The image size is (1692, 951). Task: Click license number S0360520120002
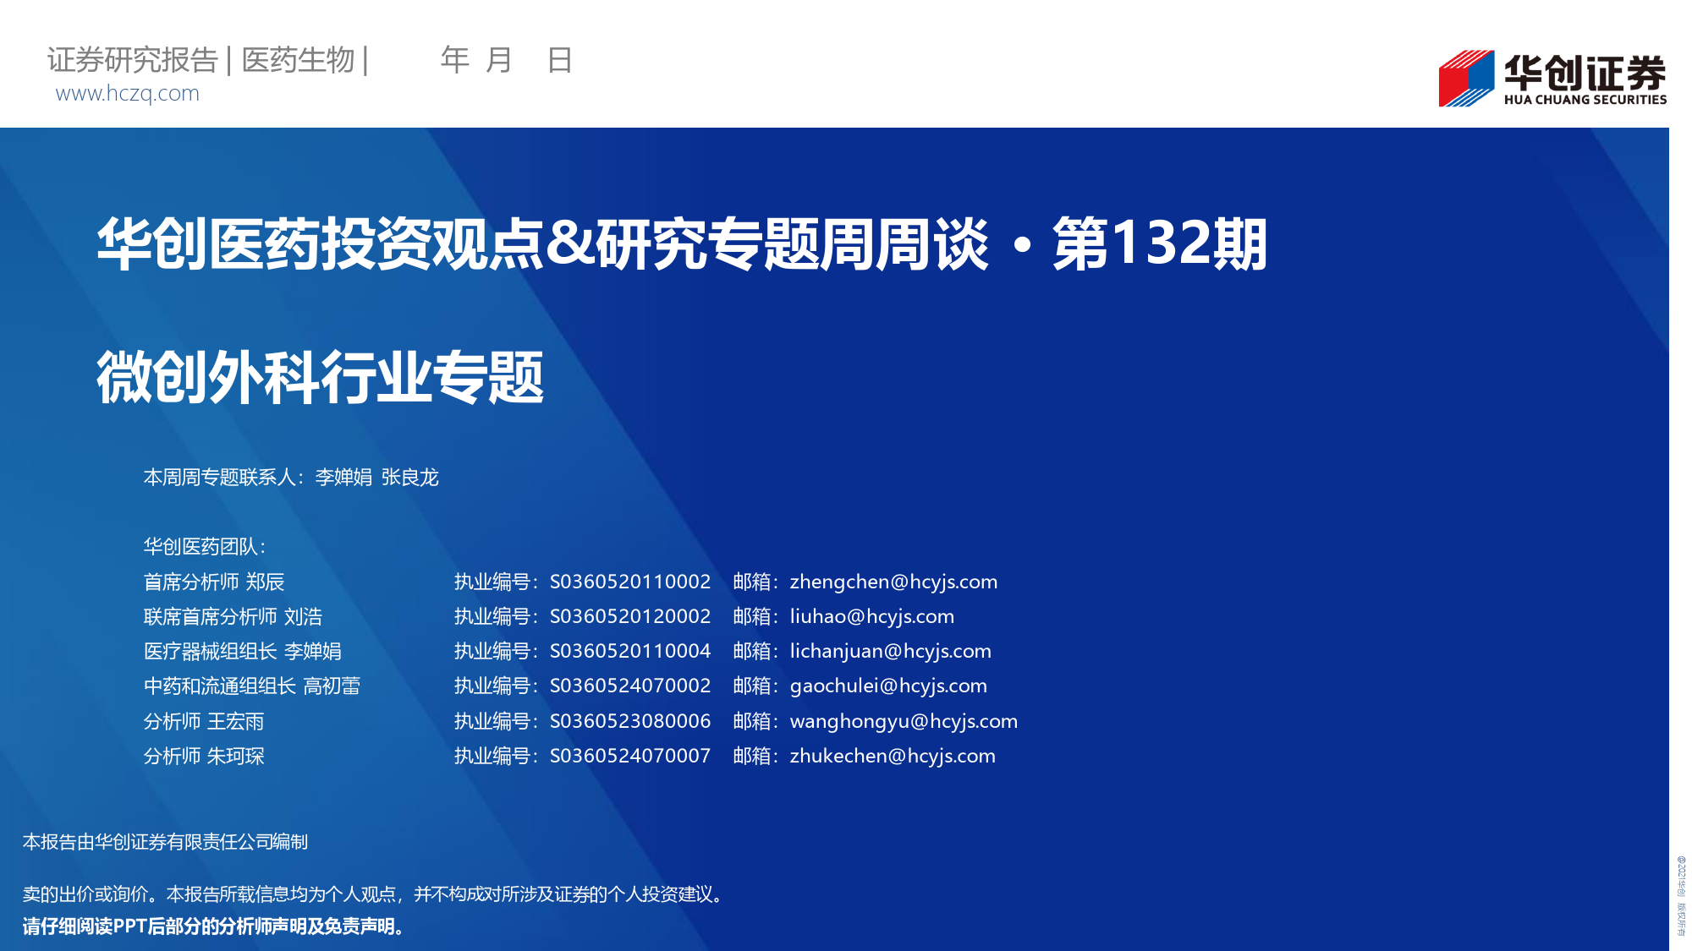click(630, 616)
